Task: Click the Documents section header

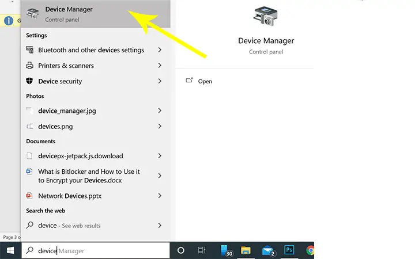Action: point(41,142)
